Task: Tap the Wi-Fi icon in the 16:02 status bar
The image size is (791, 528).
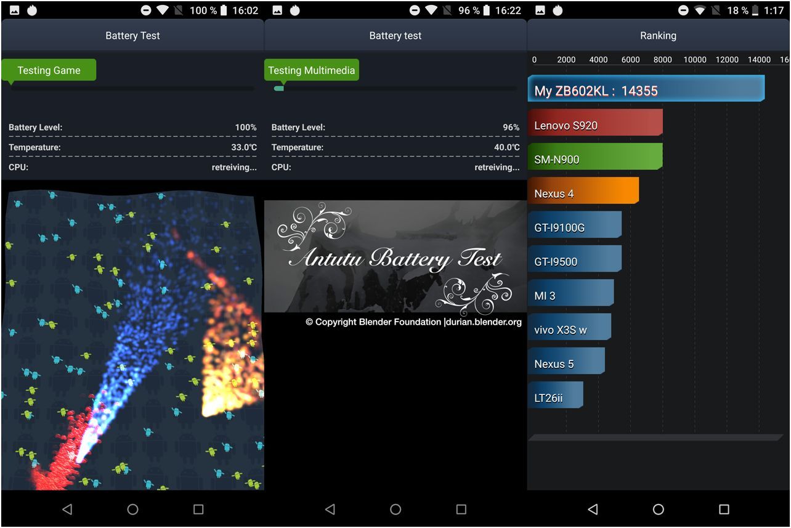Action: tap(163, 10)
